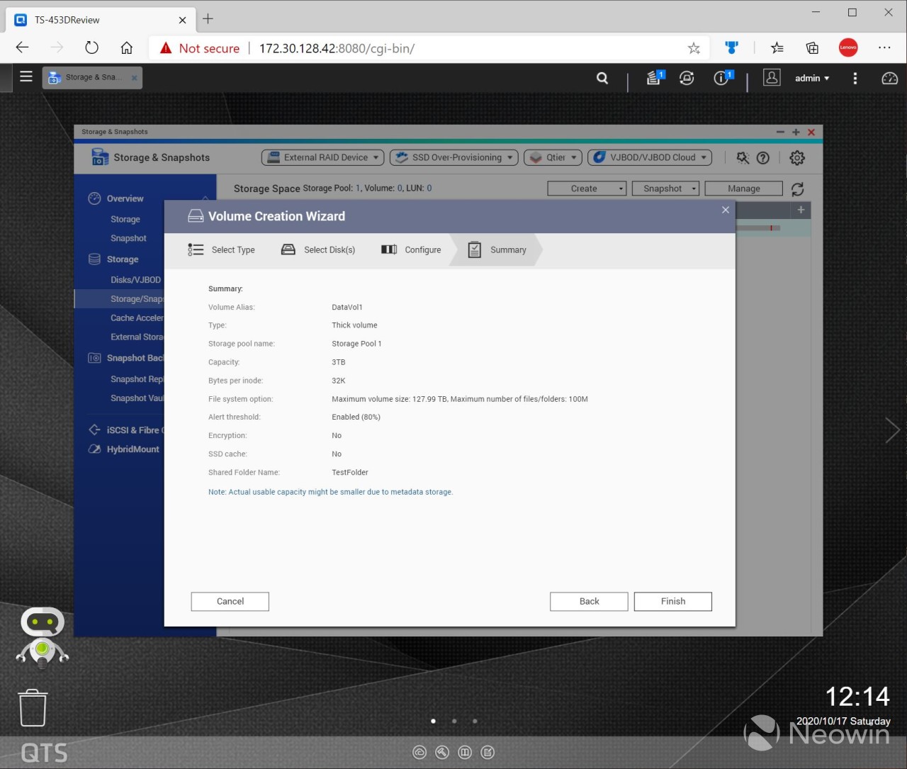
Task: Click the Back button in wizard
Action: coord(589,601)
